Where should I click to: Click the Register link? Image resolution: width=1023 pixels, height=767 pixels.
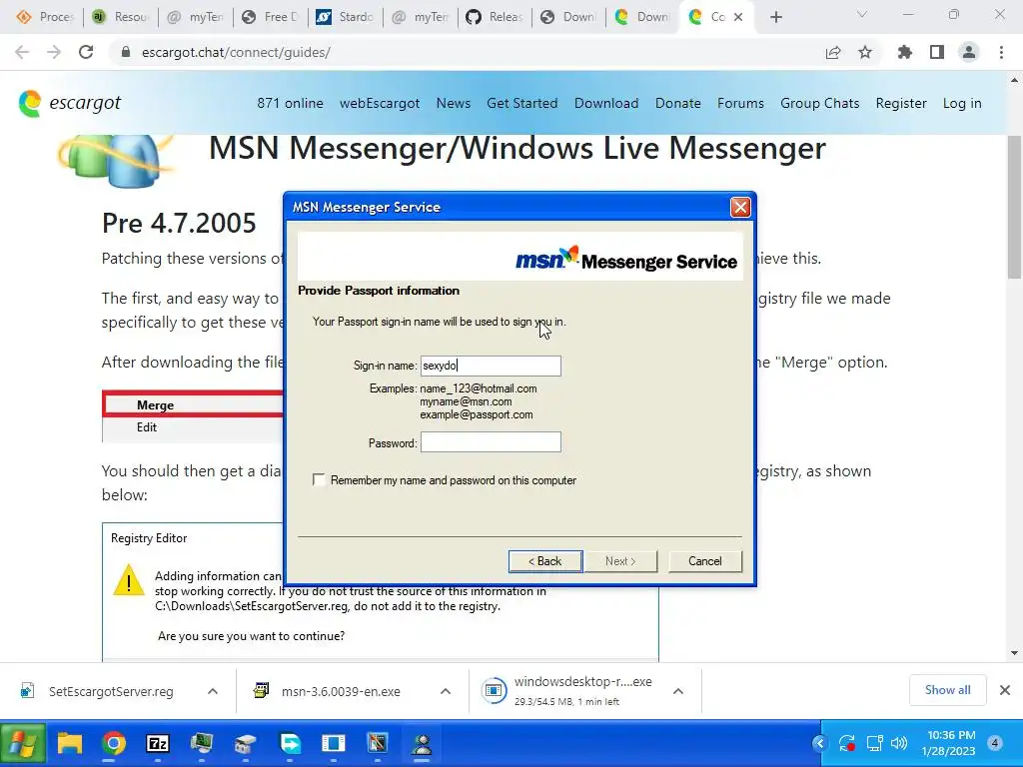click(x=901, y=103)
